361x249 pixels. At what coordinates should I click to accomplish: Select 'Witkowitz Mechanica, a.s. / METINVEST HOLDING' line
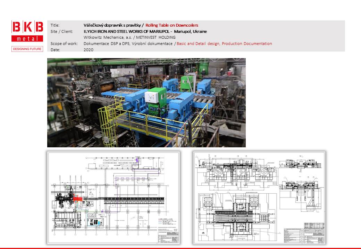coord(129,37)
